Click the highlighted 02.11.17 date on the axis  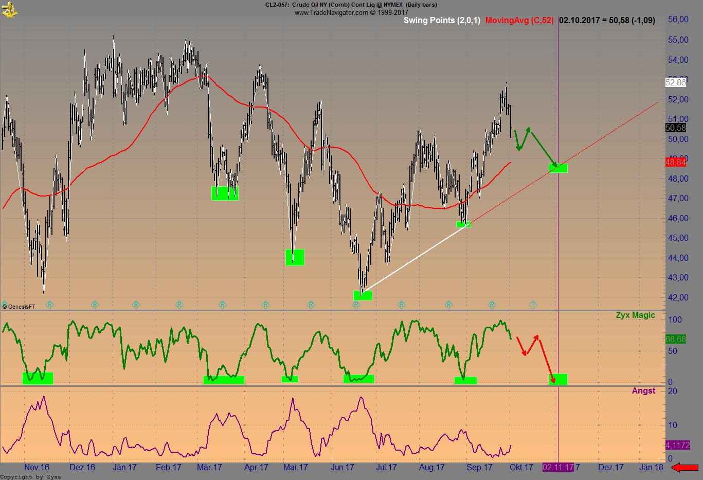[x=558, y=467]
